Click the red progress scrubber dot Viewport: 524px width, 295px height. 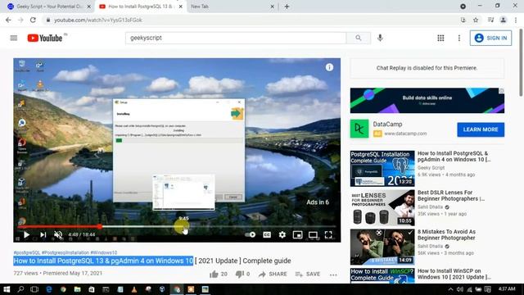click(x=100, y=226)
